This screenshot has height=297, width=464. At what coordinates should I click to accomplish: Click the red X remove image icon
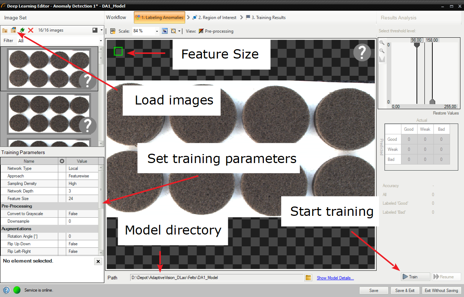click(31, 31)
